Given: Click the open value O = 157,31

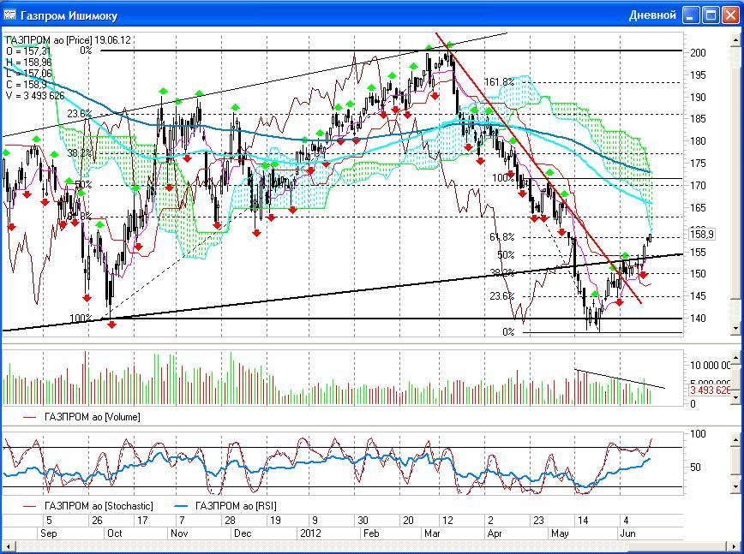Looking at the screenshot, I should click(x=28, y=51).
